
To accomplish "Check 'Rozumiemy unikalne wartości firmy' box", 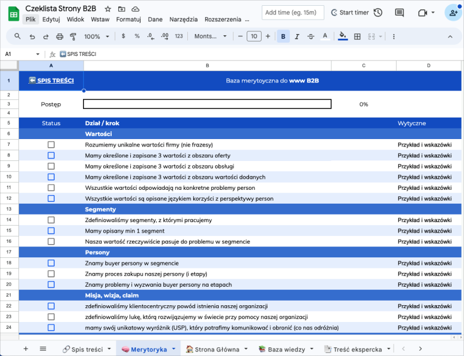I will point(51,144).
